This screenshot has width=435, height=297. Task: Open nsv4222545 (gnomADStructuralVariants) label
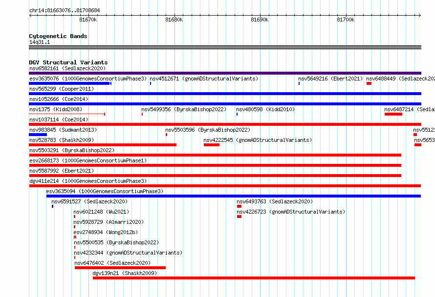(258, 140)
